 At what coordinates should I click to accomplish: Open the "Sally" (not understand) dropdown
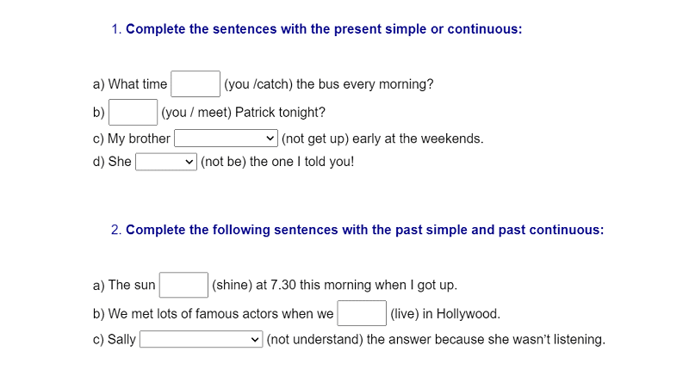coord(202,339)
